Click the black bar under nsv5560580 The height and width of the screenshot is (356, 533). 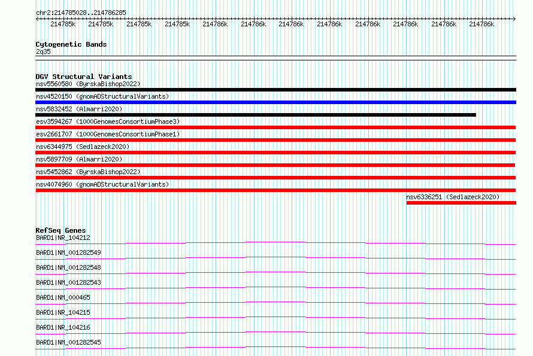(275, 90)
